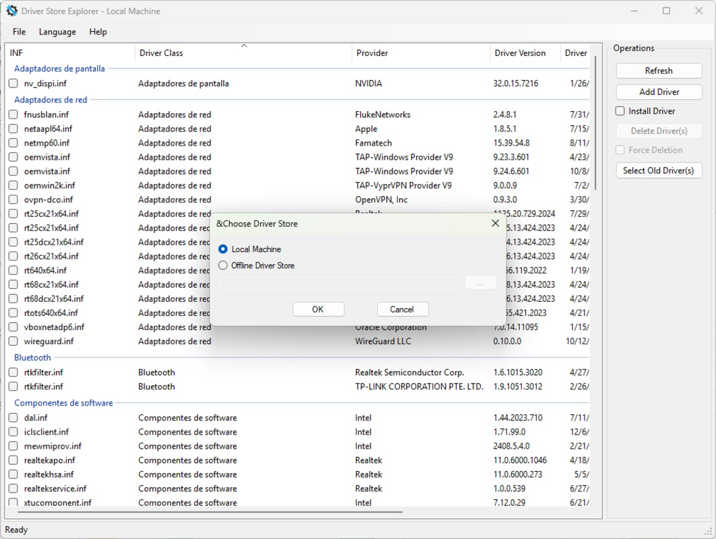716x539 pixels.
Task: Close the Choose Driver Store dialog
Action: coord(496,224)
